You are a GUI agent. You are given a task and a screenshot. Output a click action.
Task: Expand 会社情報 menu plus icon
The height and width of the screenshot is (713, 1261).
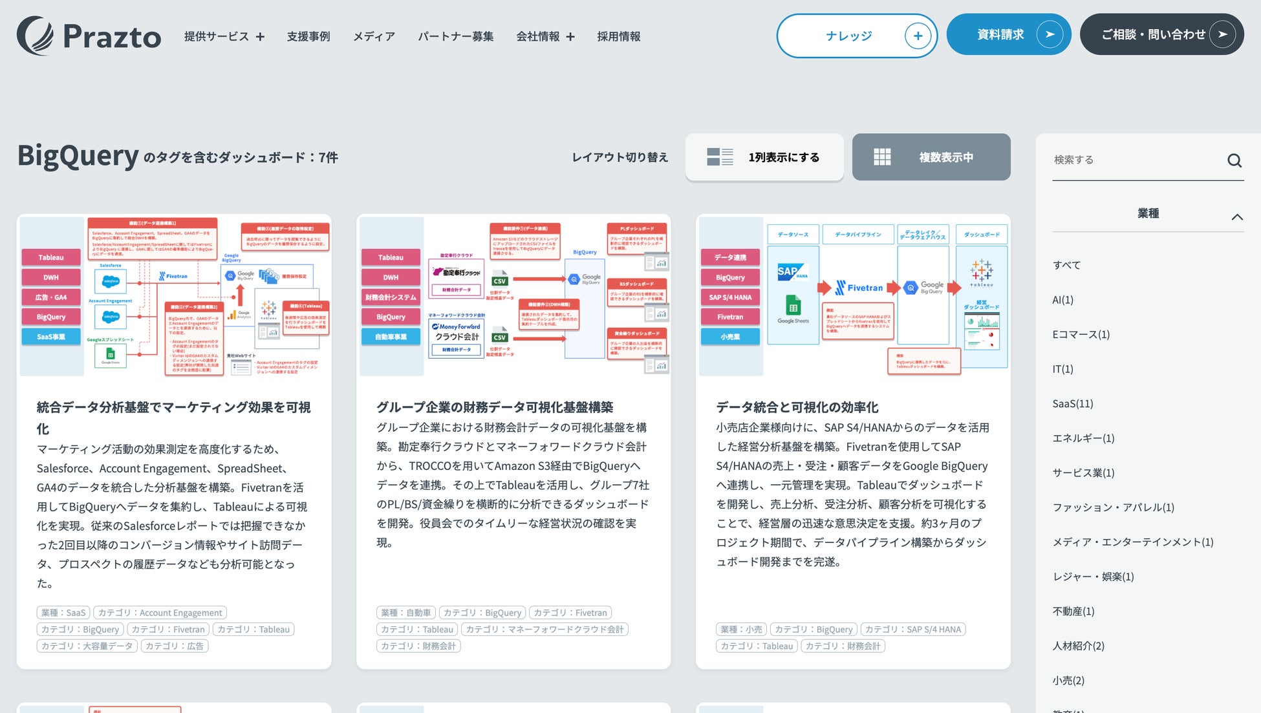(x=570, y=37)
